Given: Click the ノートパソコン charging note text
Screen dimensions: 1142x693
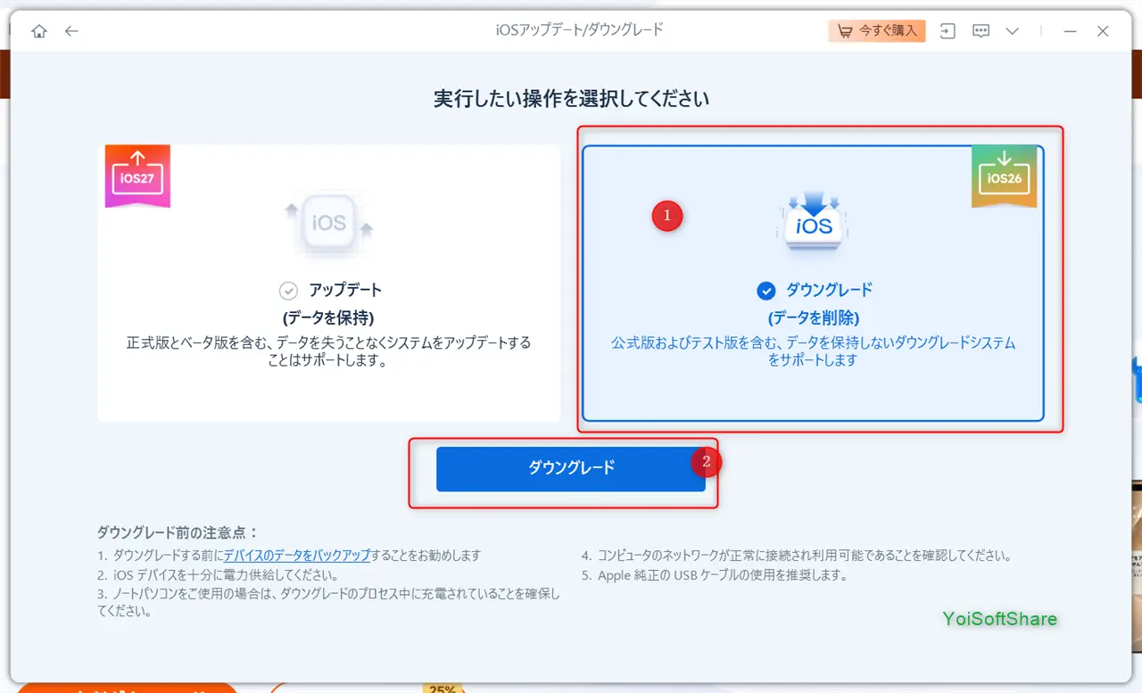Looking at the screenshot, I should pos(328,603).
